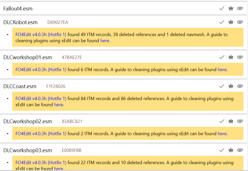Click the paperclip icon for DLCworkshop01.esm

[x=240, y=57]
